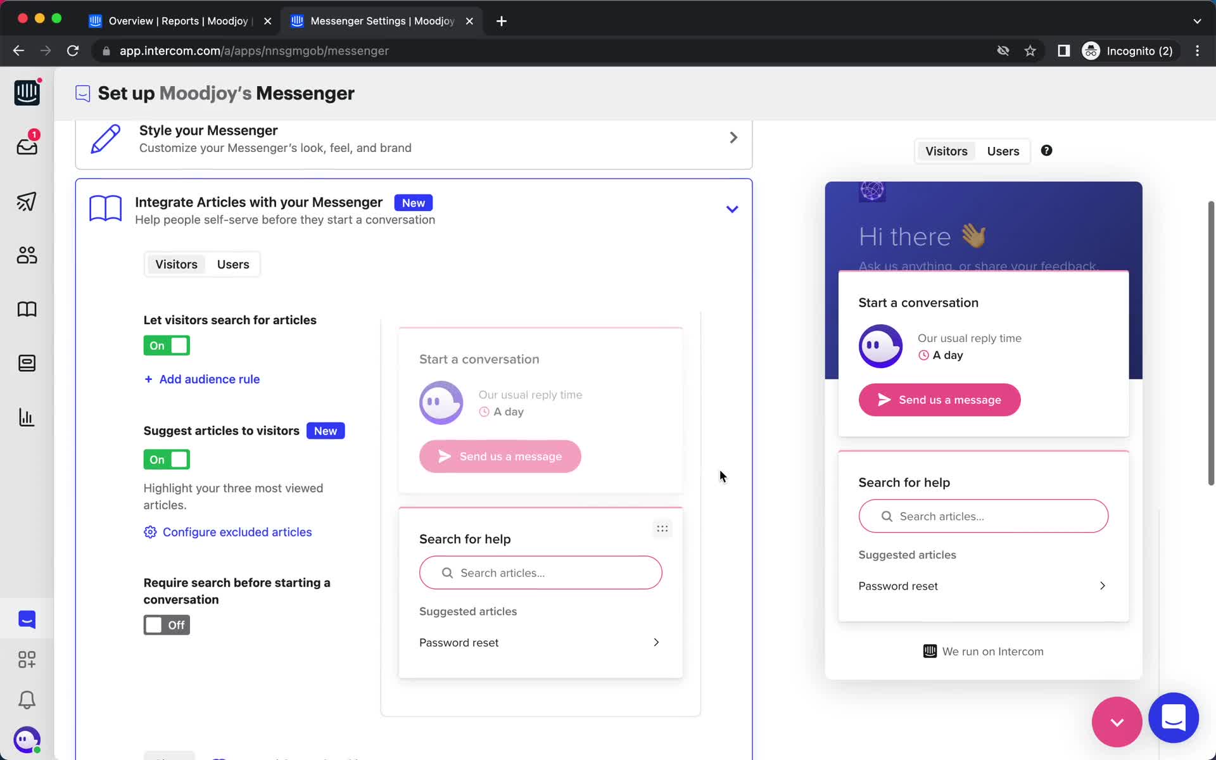Open the Reports/analytics bar chart icon
The image size is (1216, 760).
(x=26, y=417)
